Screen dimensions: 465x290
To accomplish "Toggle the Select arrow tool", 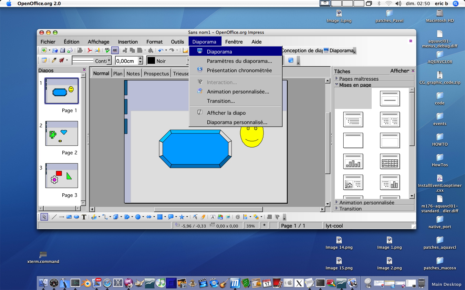I will pyautogui.click(x=44, y=217).
